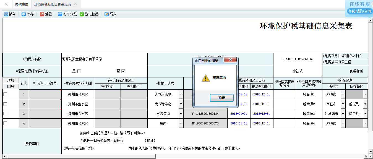Click 办税问题请咨询 online help link

pos(359,11)
